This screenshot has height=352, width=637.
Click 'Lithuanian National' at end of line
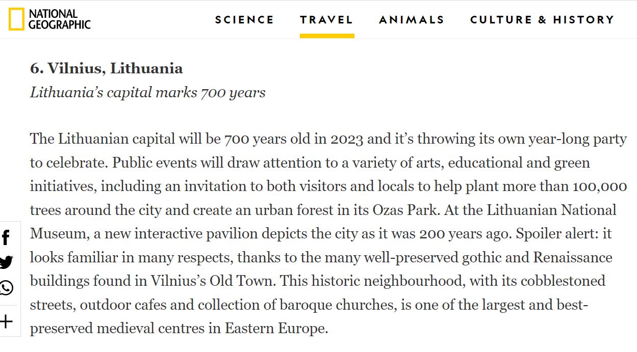point(551,210)
